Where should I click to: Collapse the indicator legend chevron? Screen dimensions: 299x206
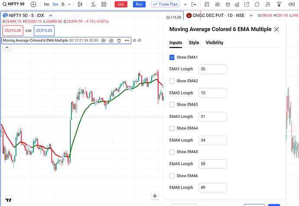click(7, 48)
